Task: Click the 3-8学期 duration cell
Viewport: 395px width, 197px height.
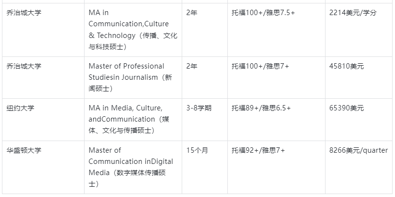Action: click(199, 108)
